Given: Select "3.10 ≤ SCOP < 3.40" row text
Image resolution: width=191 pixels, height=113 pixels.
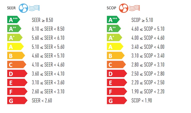Looking at the screenshot, I should click(x=148, y=56).
